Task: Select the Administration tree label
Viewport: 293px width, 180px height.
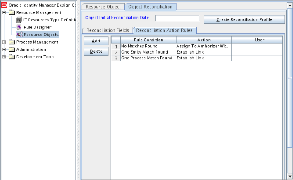Action: pyautogui.click(x=31, y=49)
